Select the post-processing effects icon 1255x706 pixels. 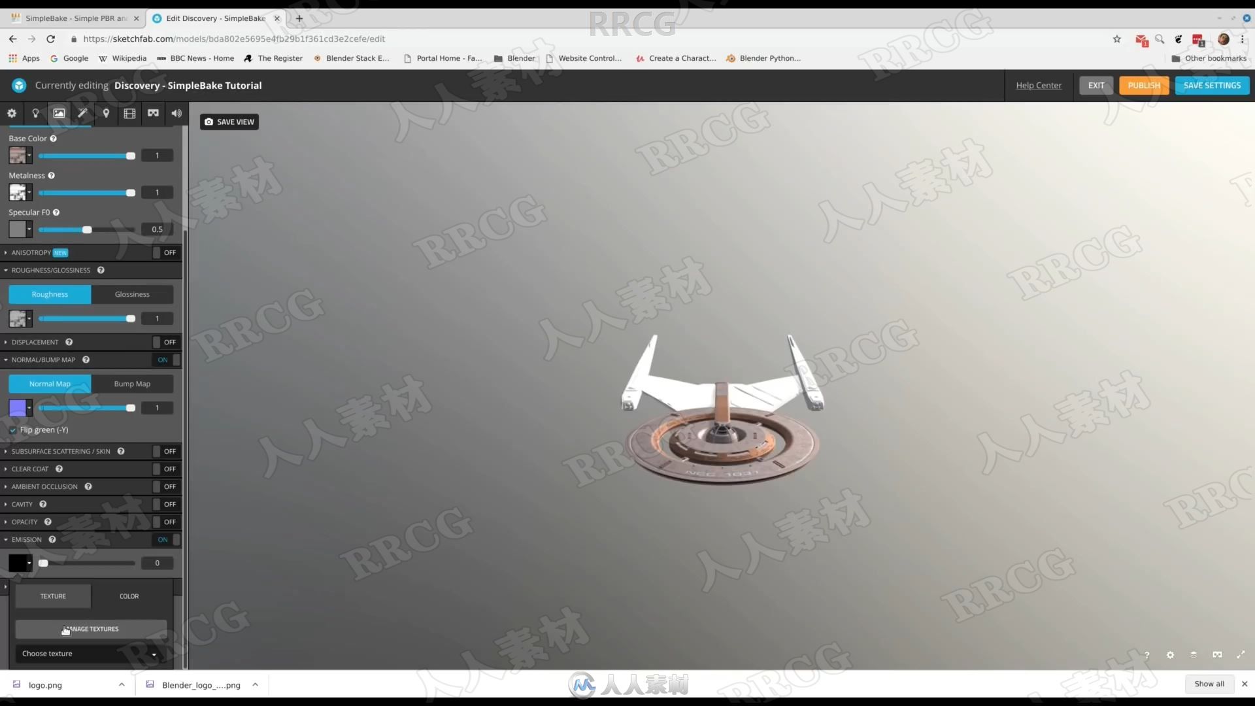(83, 113)
